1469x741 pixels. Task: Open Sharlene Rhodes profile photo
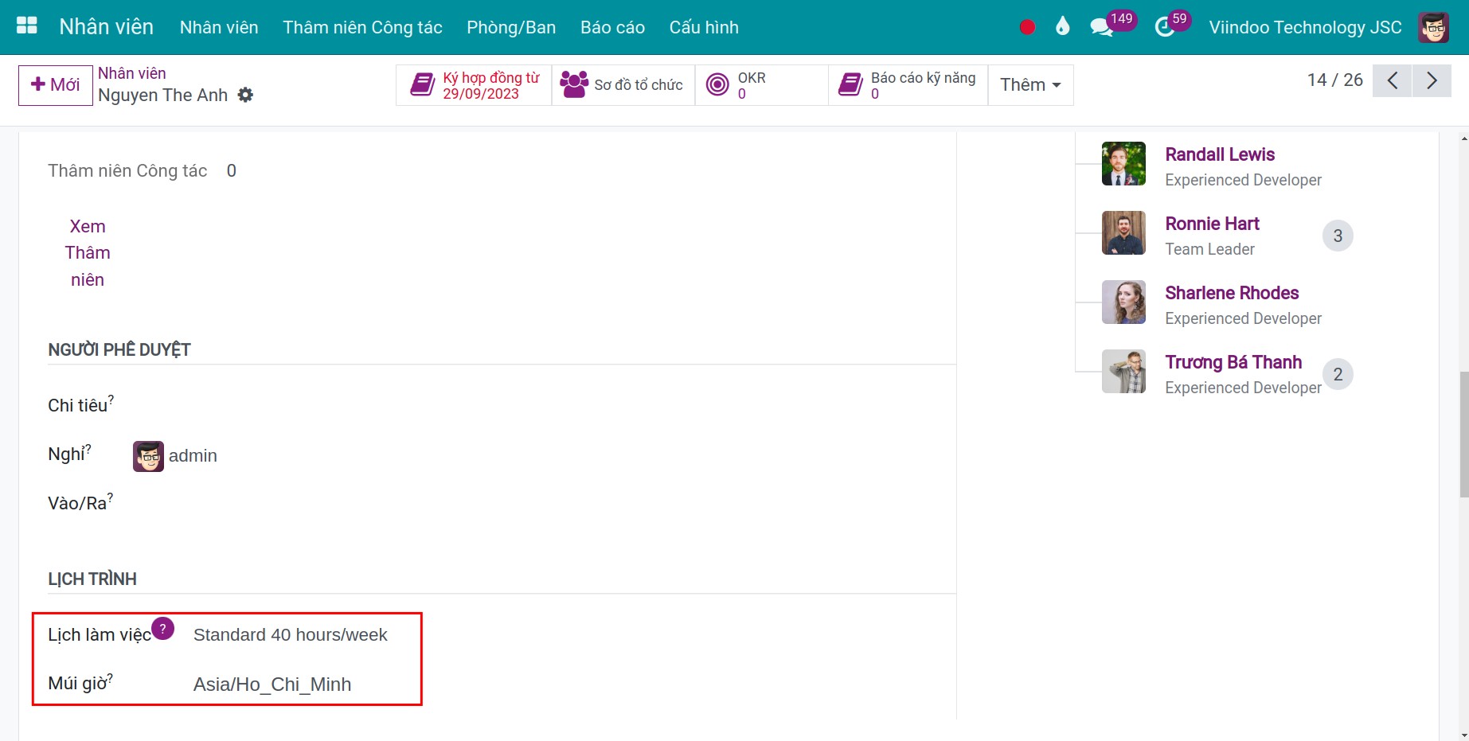[1123, 302]
